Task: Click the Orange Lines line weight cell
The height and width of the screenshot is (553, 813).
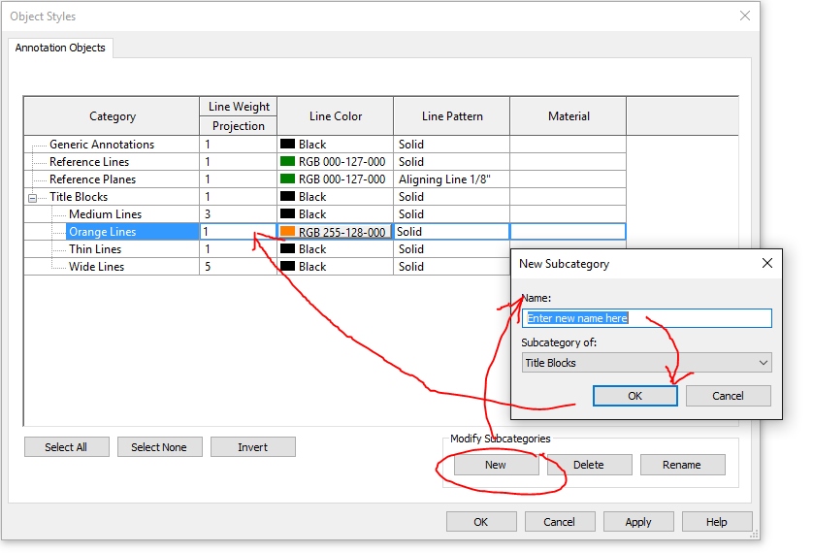Action: coord(238,232)
